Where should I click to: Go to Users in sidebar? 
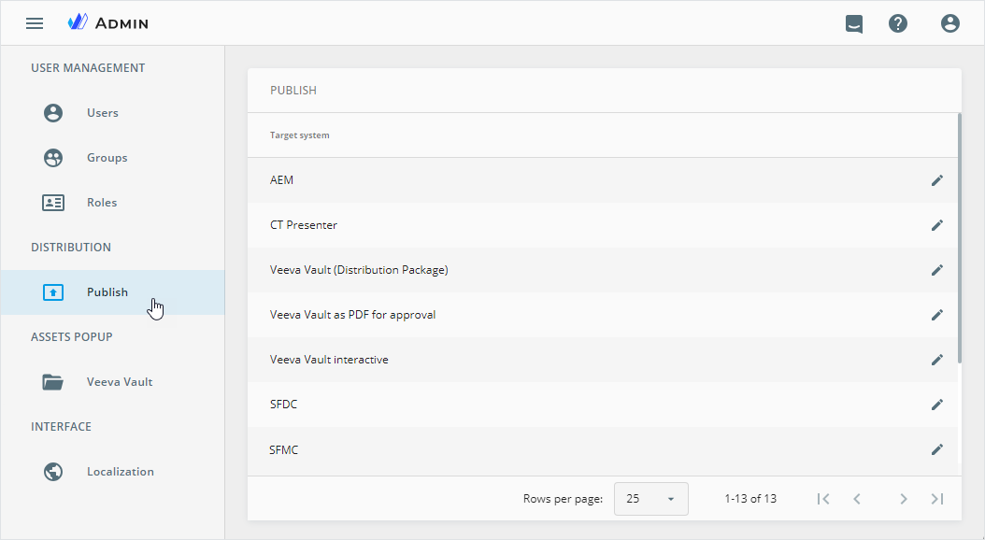(x=102, y=113)
